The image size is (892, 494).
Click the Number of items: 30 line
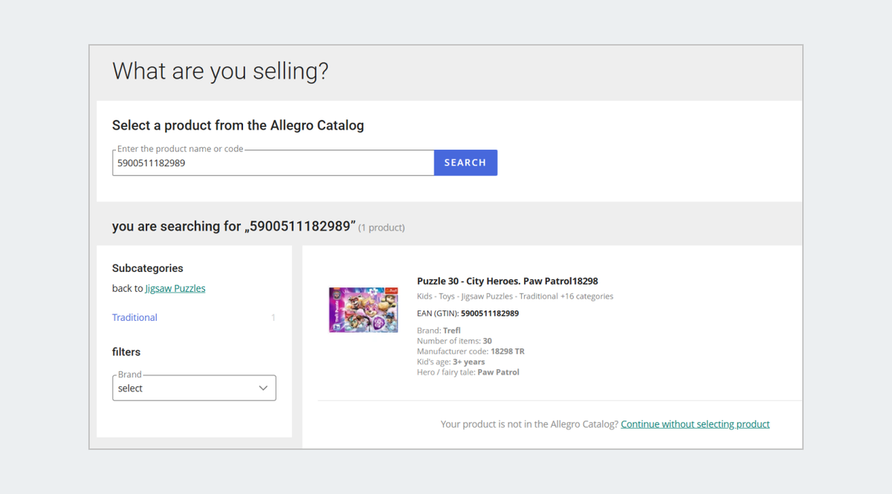pos(454,341)
